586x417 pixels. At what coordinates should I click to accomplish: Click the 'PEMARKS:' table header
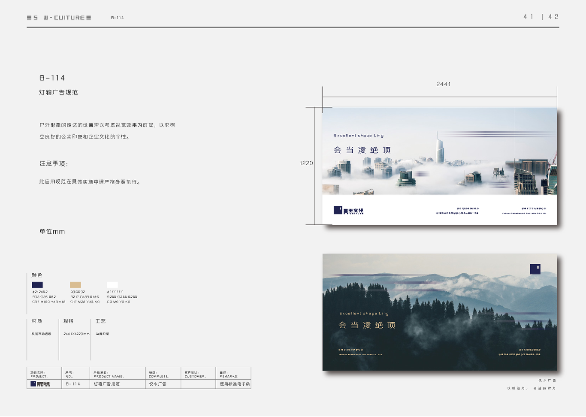[x=229, y=377]
